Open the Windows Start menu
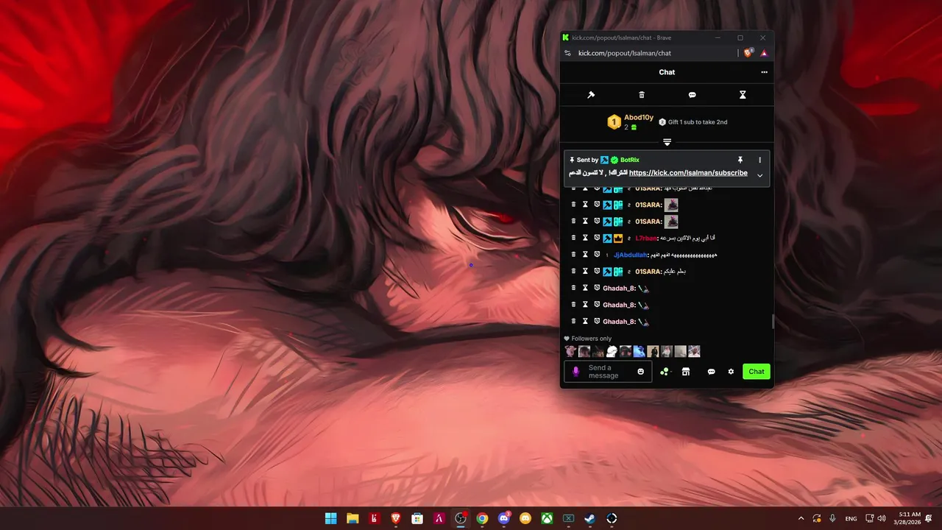This screenshot has width=942, height=530. (x=330, y=518)
